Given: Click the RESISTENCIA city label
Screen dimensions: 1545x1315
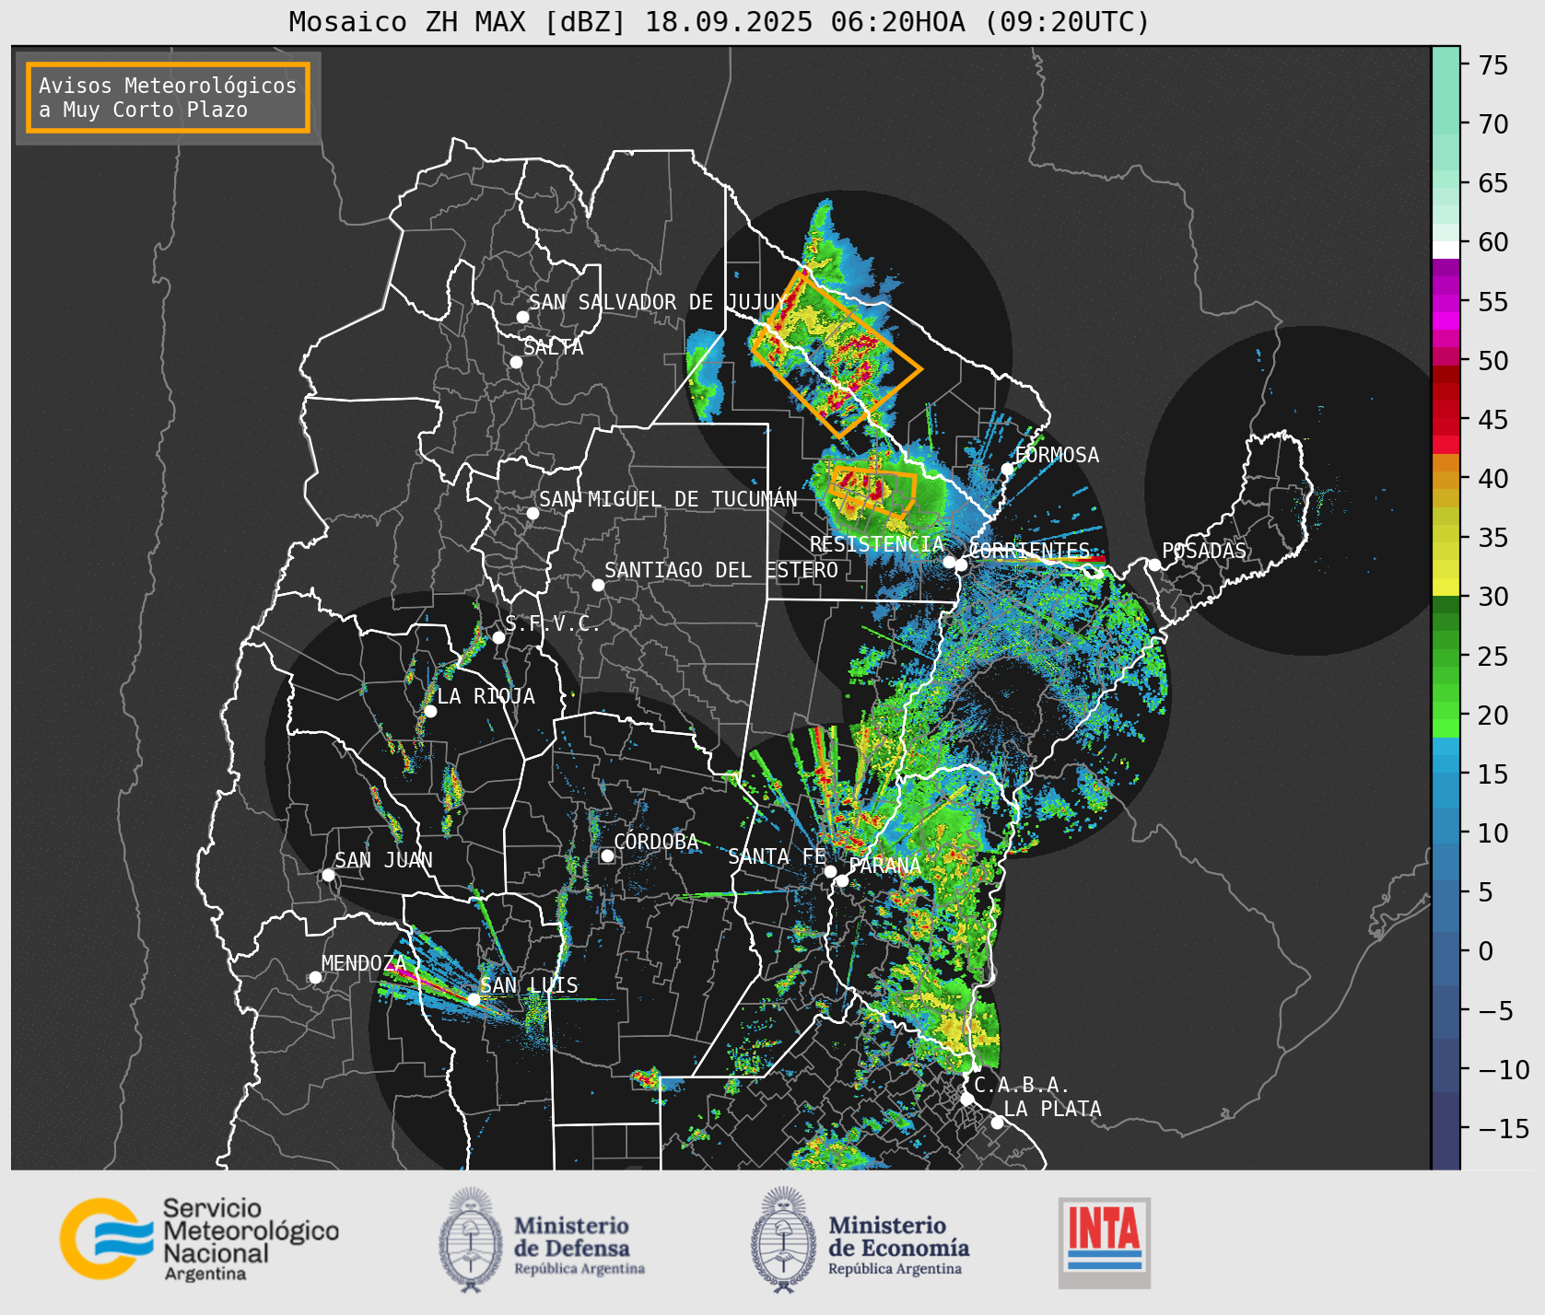Looking at the screenshot, I should [x=876, y=544].
